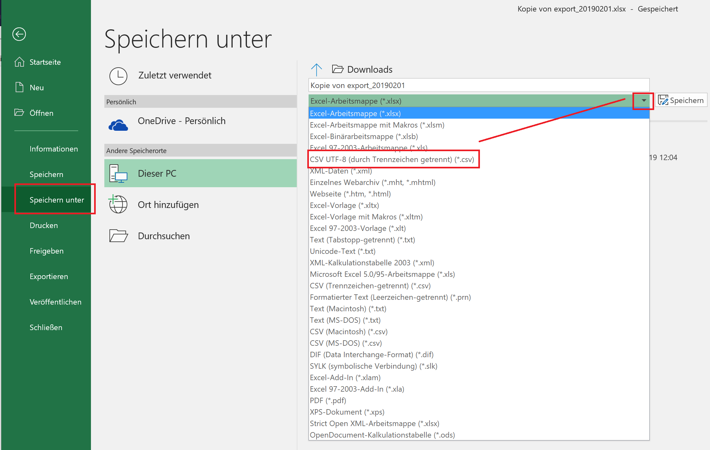Image resolution: width=710 pixels, height=450 pixels.
Task: Click the Speichern disk icon
Action: pyautogui.click(x=663, y=100)
